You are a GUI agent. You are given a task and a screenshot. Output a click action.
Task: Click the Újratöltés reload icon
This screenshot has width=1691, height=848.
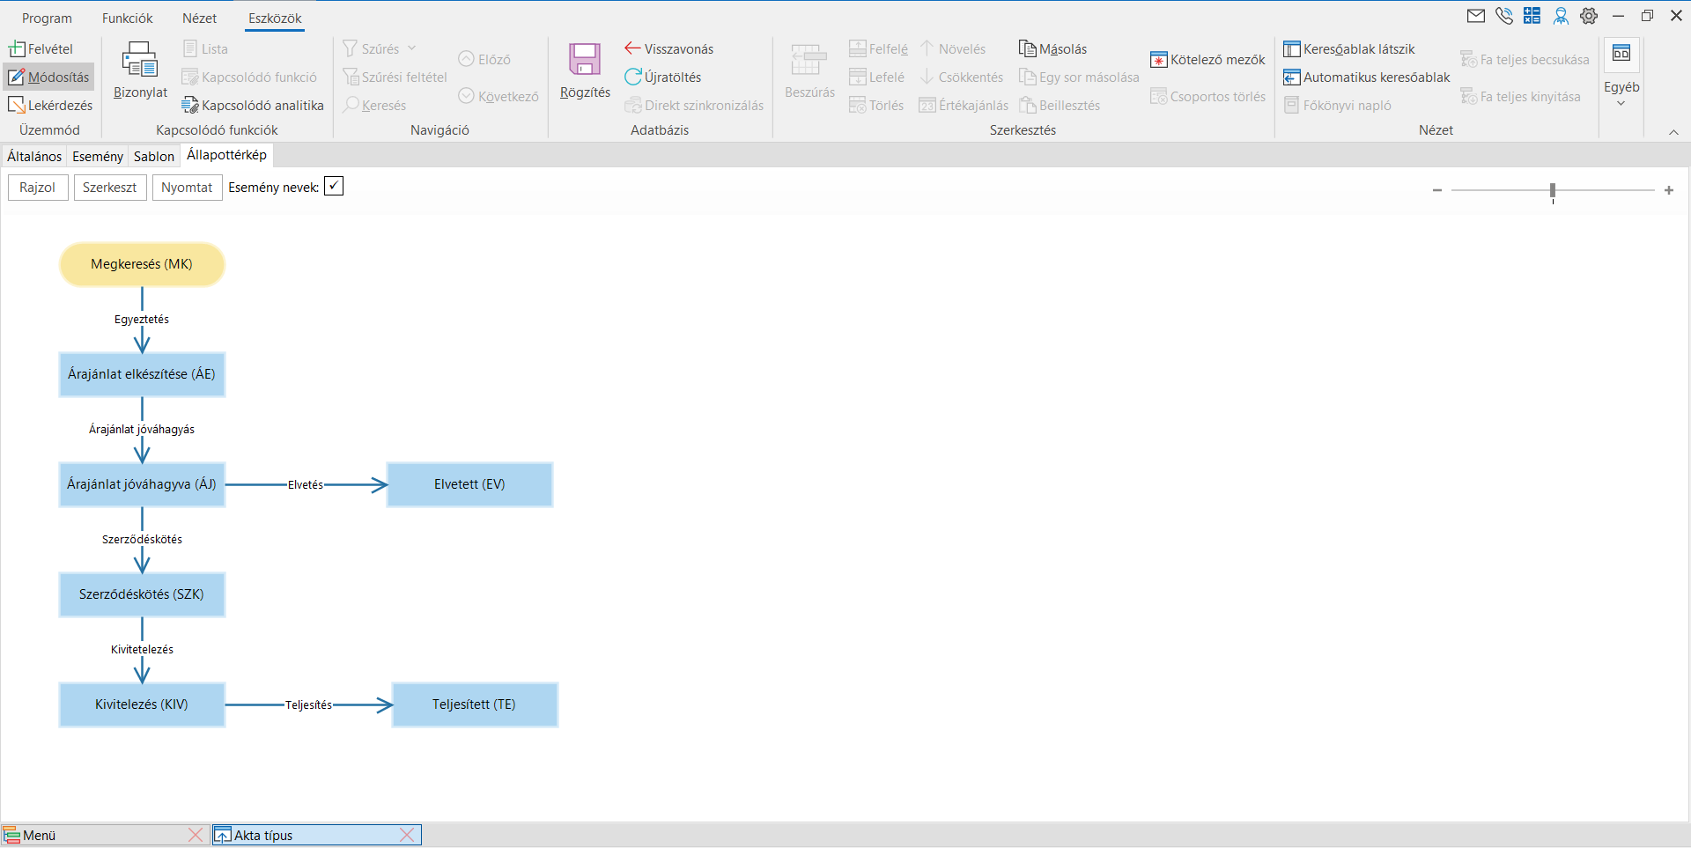coord(632,77)
